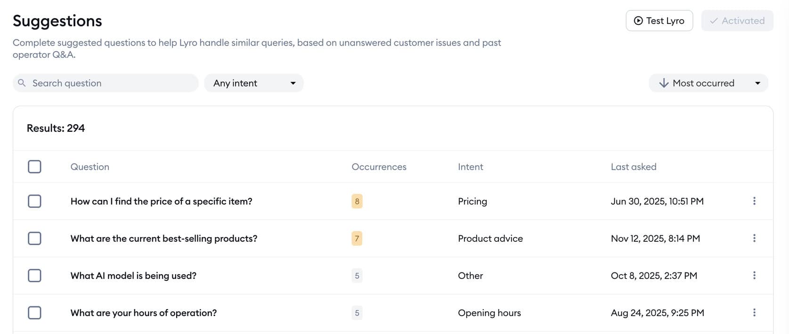Image resolution: width=789 pixels, height=334 pixels.
Task: Click the down-arrow sort icon beside Most occurred
Action: pos(664,83)
